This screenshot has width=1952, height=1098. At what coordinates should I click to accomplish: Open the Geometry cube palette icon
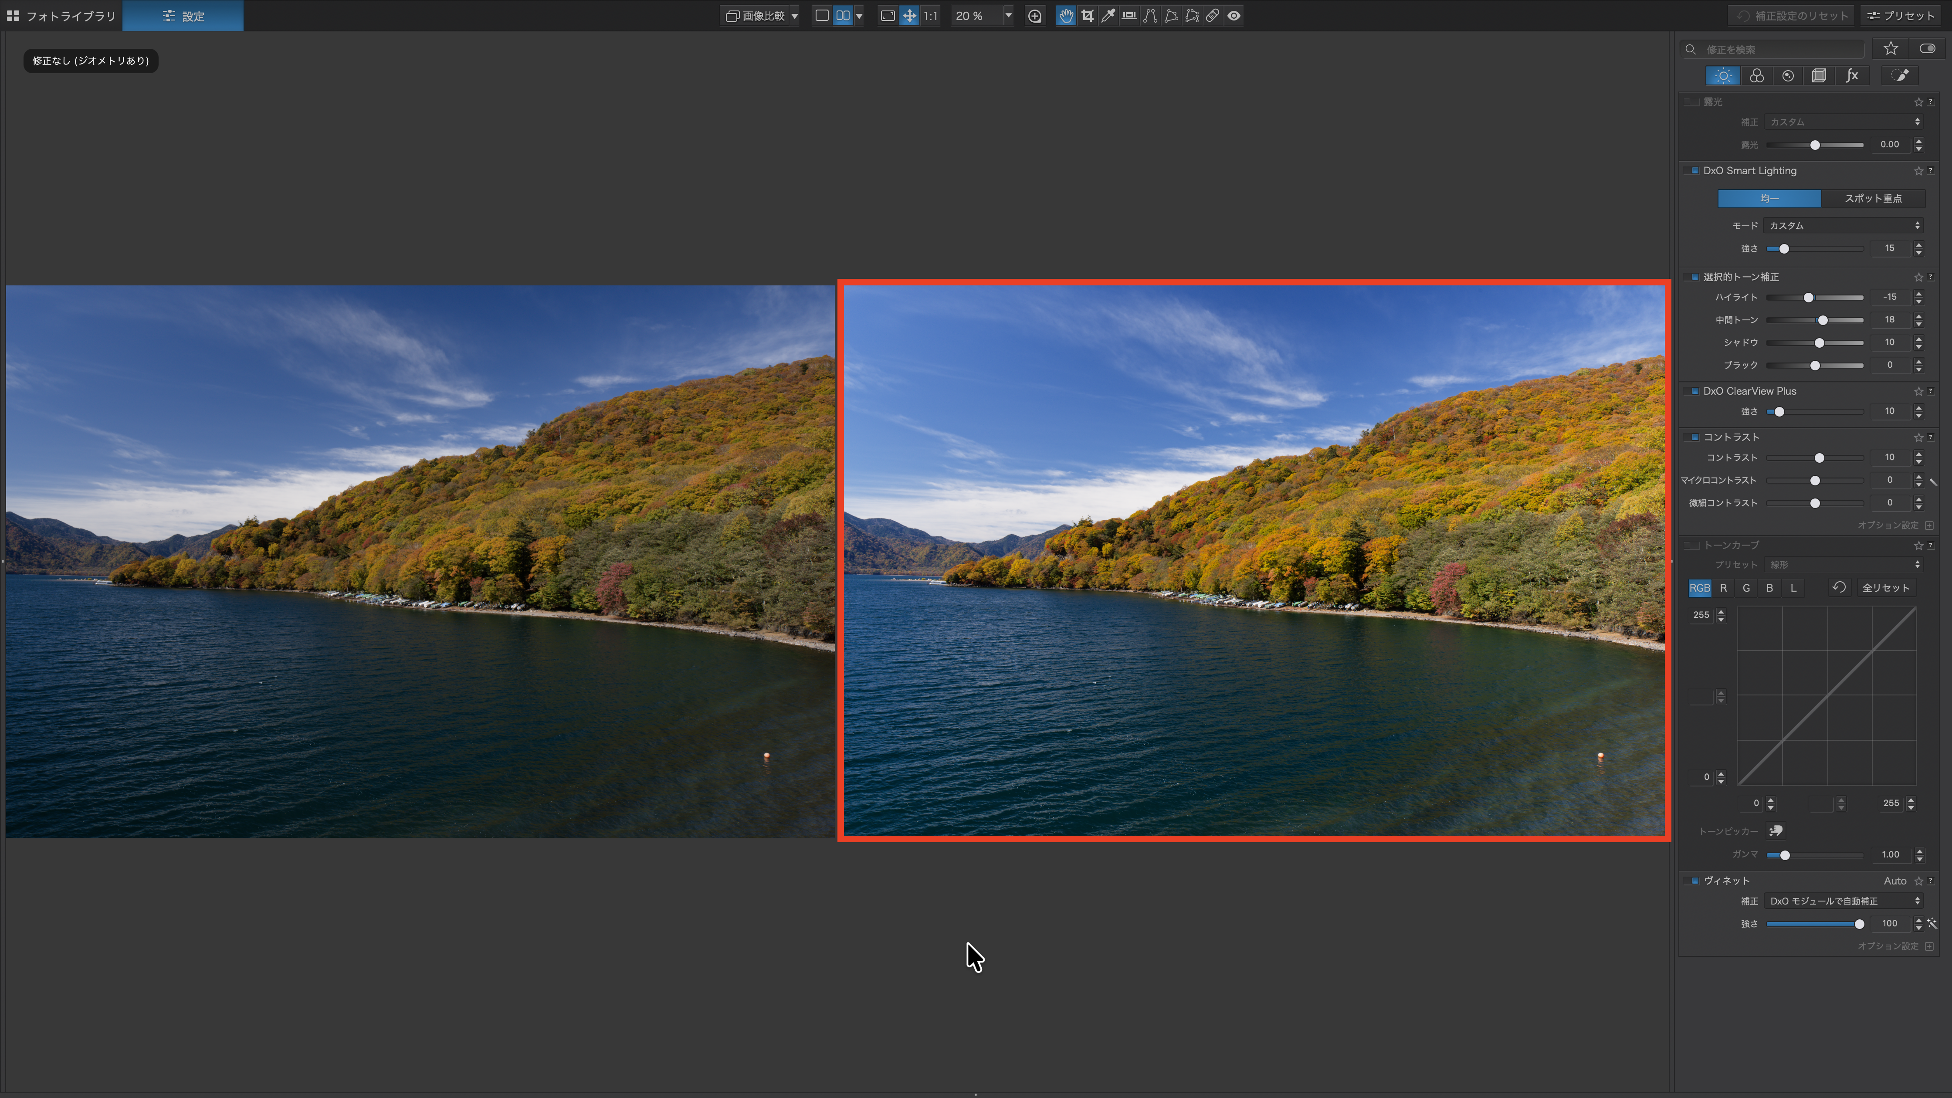click(1819, 76)
